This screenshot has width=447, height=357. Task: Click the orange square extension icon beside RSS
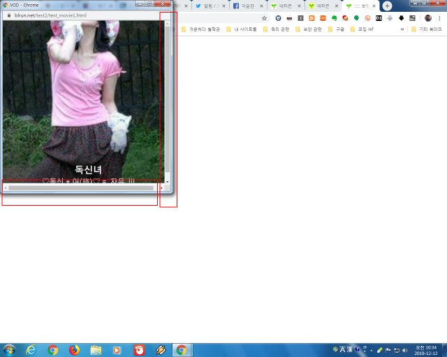(x=323, y=18)
